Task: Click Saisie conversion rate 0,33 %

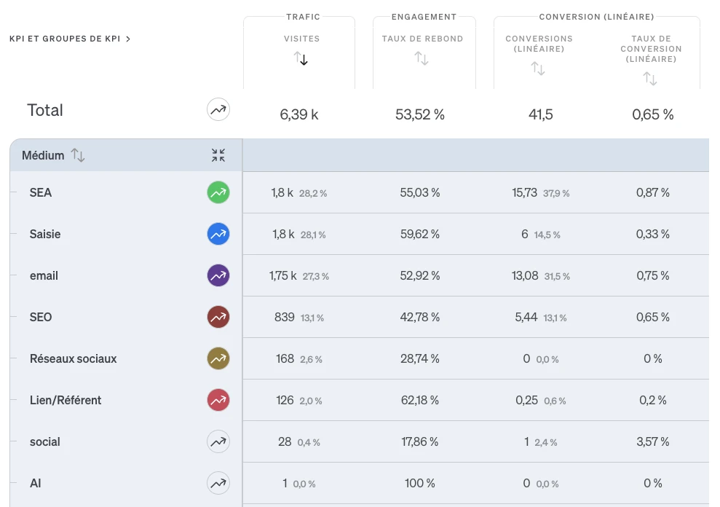Action: 652,234
